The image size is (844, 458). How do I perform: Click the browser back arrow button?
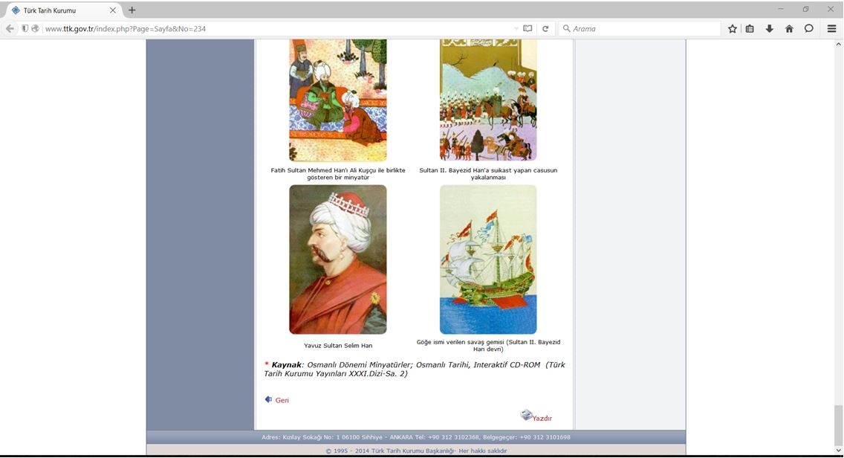click(10, 28)
